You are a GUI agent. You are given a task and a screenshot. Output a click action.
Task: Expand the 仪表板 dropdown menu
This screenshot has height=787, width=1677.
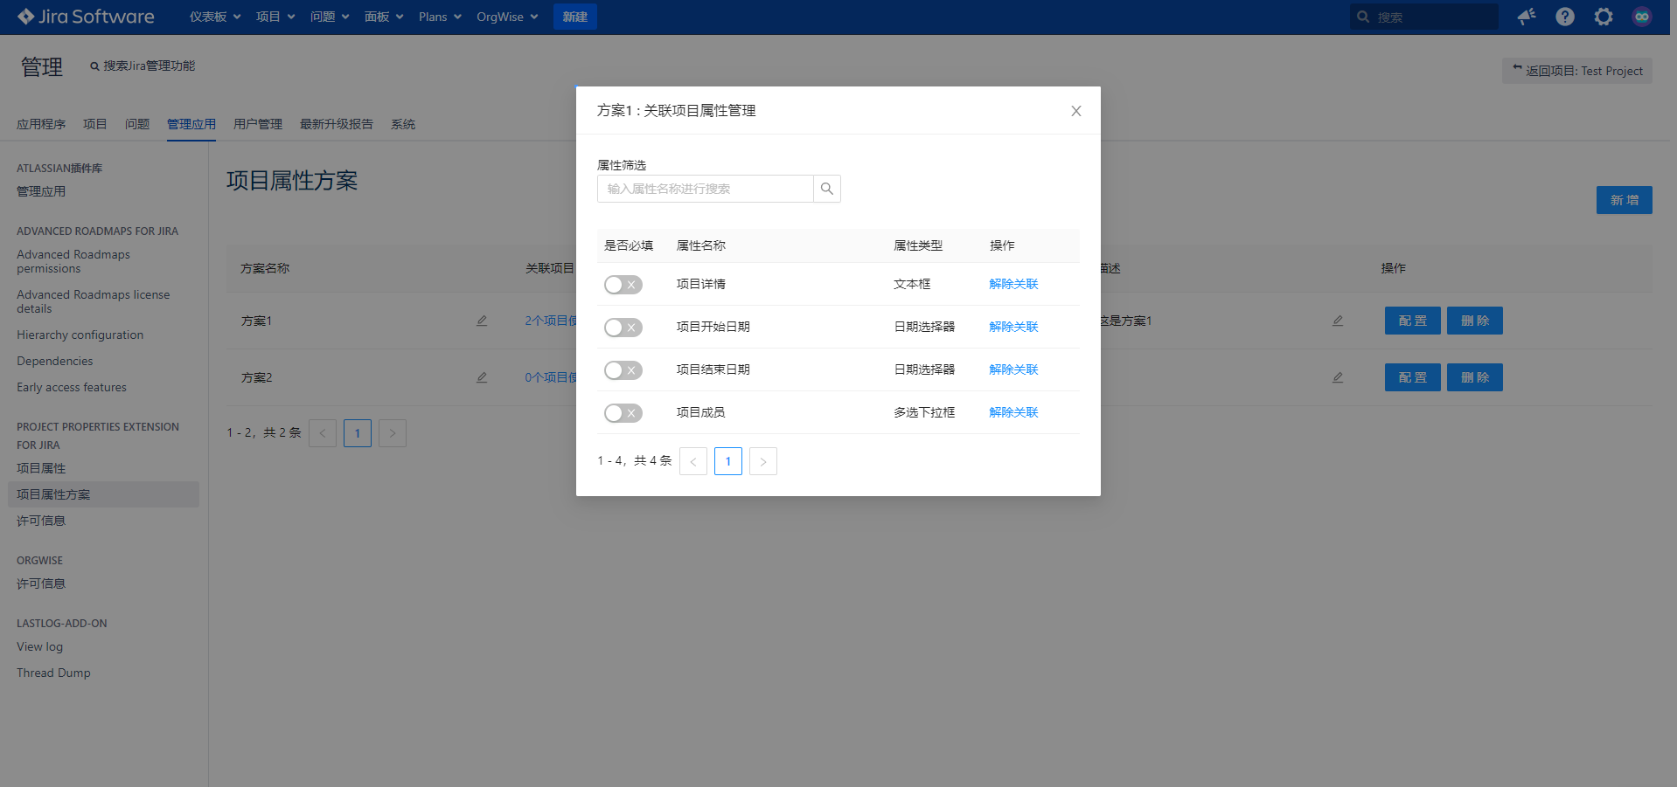tap(215, 17)
